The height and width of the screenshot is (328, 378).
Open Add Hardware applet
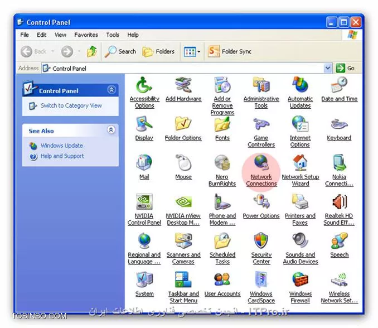(x=183, y=89)
